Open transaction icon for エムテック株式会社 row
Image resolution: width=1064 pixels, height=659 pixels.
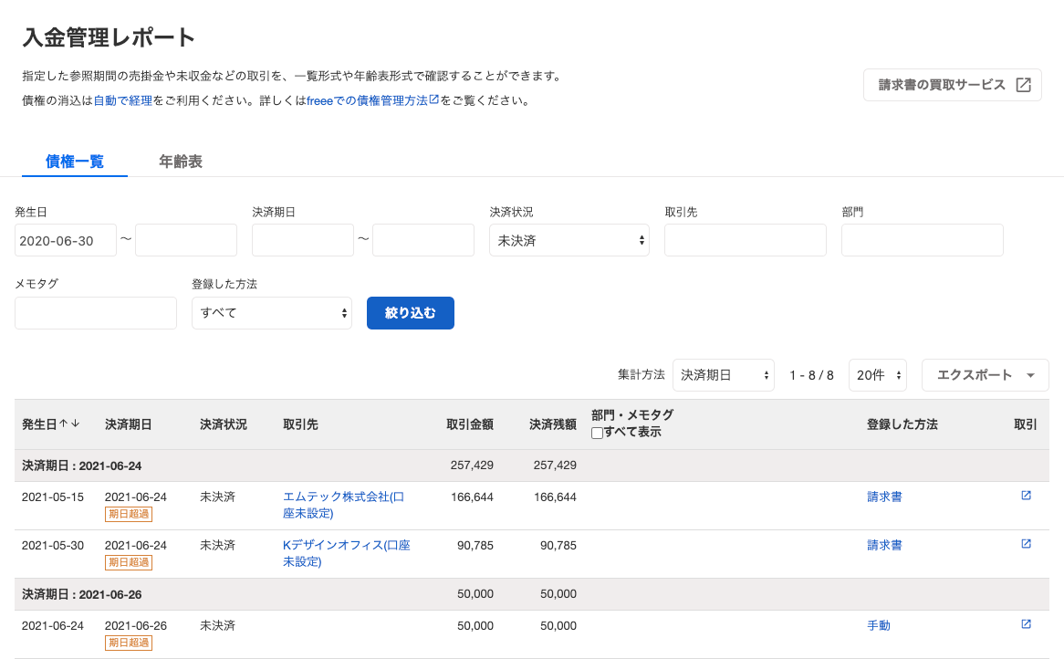pyautogui.click(x=1026, y=496)
